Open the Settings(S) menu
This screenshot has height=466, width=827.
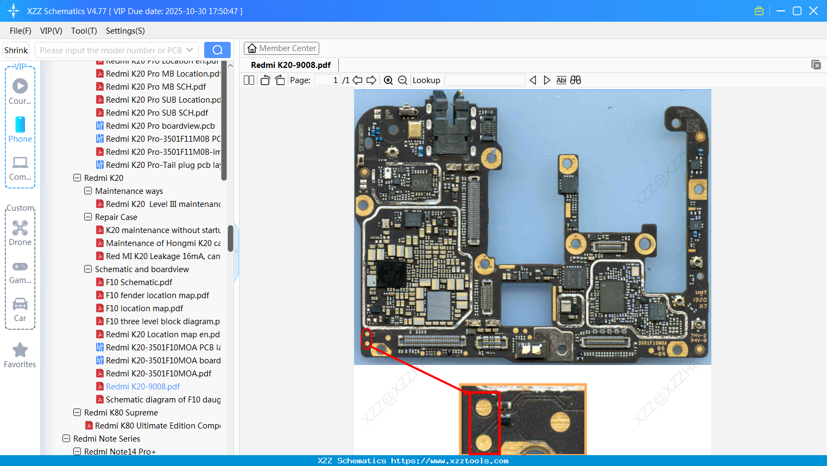125,31
